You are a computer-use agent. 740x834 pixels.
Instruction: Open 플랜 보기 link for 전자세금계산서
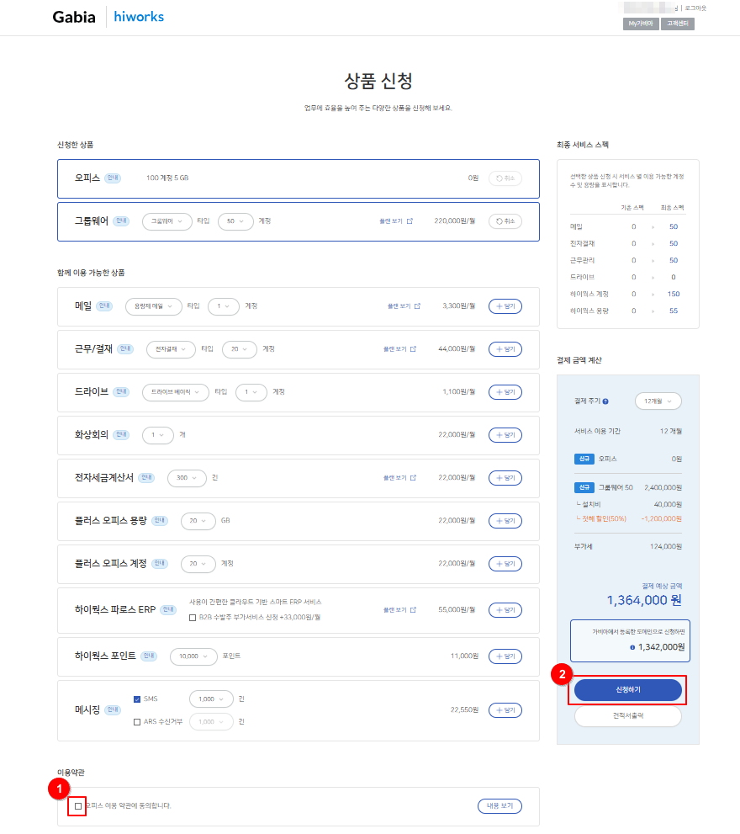pyautogui.click(x=400, y=478)
